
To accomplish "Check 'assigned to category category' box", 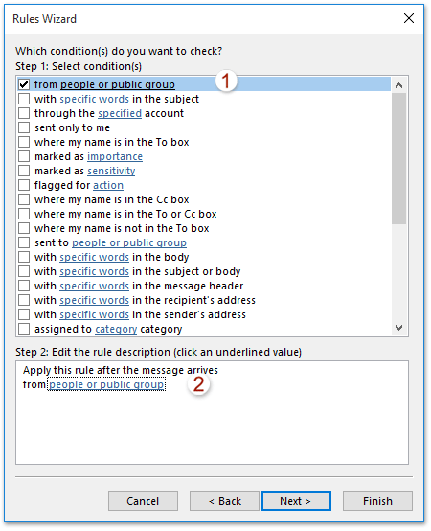I will click(24, 329).
